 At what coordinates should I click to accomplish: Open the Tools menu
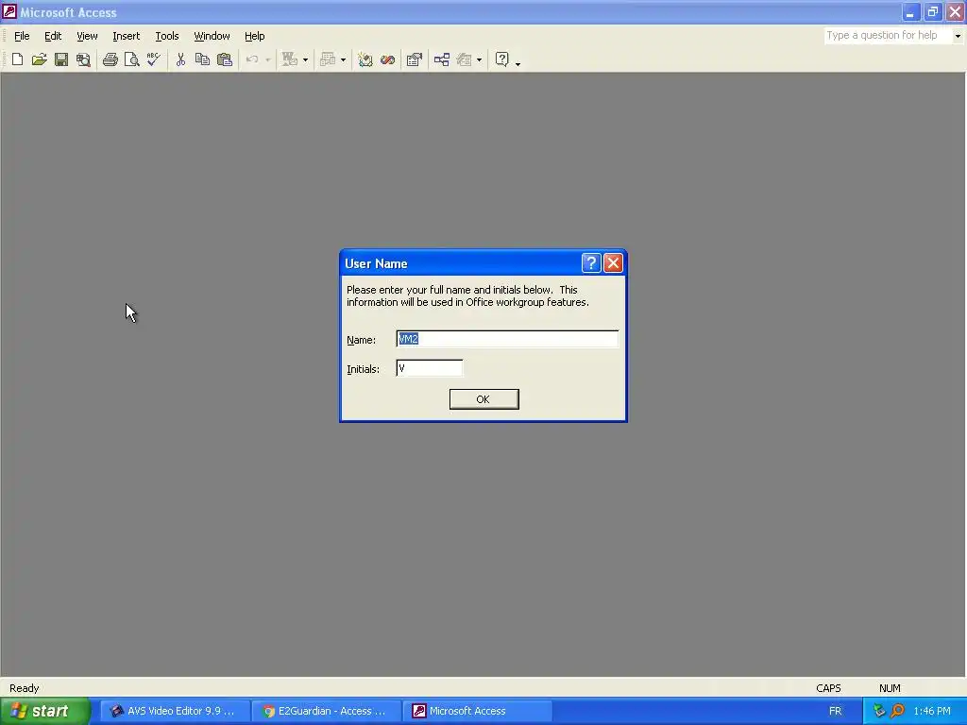167,36
